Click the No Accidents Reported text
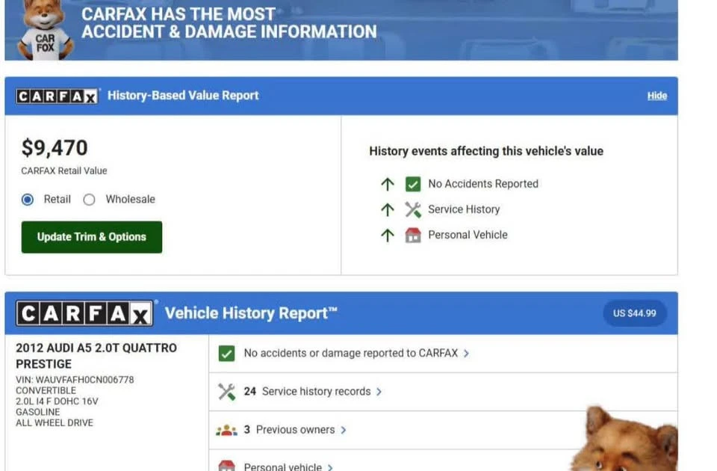The height and width of the screenshot is (471, 717). pyautogui.click(x=483, y=184)
